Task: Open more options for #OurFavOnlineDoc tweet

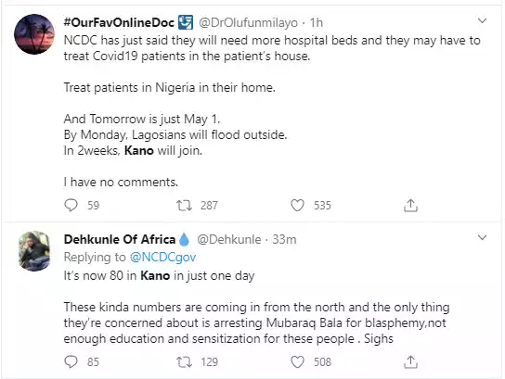Action: pyautogui.click(x=482, y=21)
